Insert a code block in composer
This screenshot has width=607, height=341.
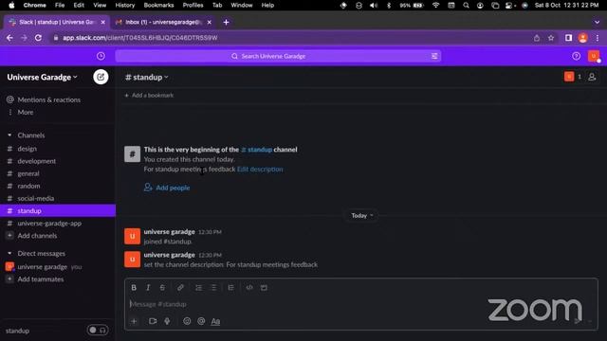click(264, 288)
